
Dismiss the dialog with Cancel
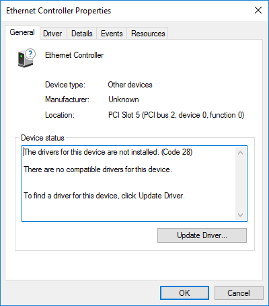click(239, 293)
